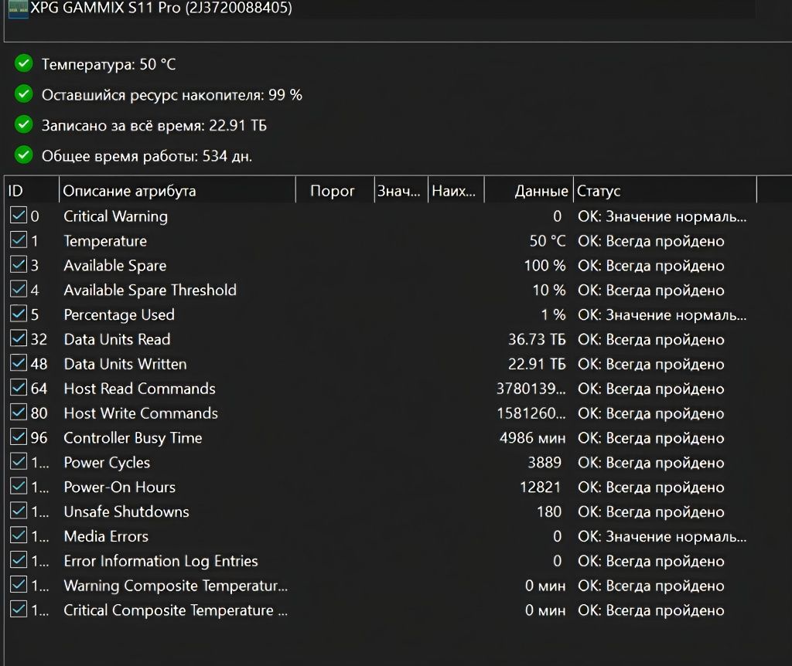Sort by the ID column header

pyautogui.click(x=31, y=190)
